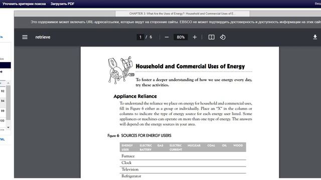Image resolution: width=321 pixels, height=180 pixels.
Task: Click the 'WOOD' column header
Action: click(x=238, y=145)
